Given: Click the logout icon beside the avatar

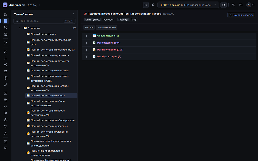Looking at the screenshot, I should pyautogui.click(x=254, y=5).
